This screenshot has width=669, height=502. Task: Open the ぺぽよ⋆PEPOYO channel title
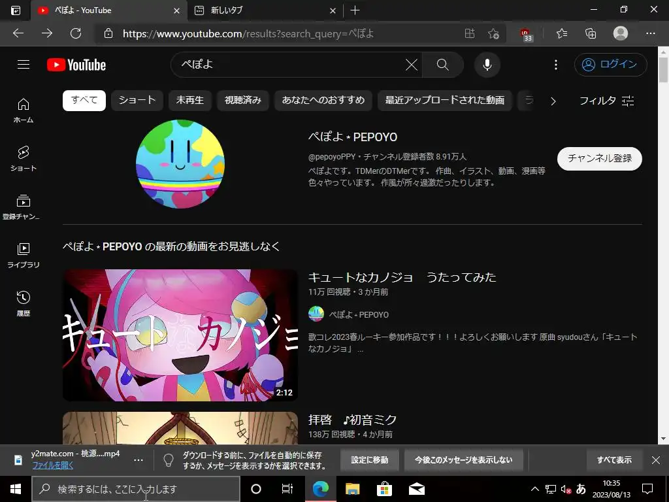(353, 137)
